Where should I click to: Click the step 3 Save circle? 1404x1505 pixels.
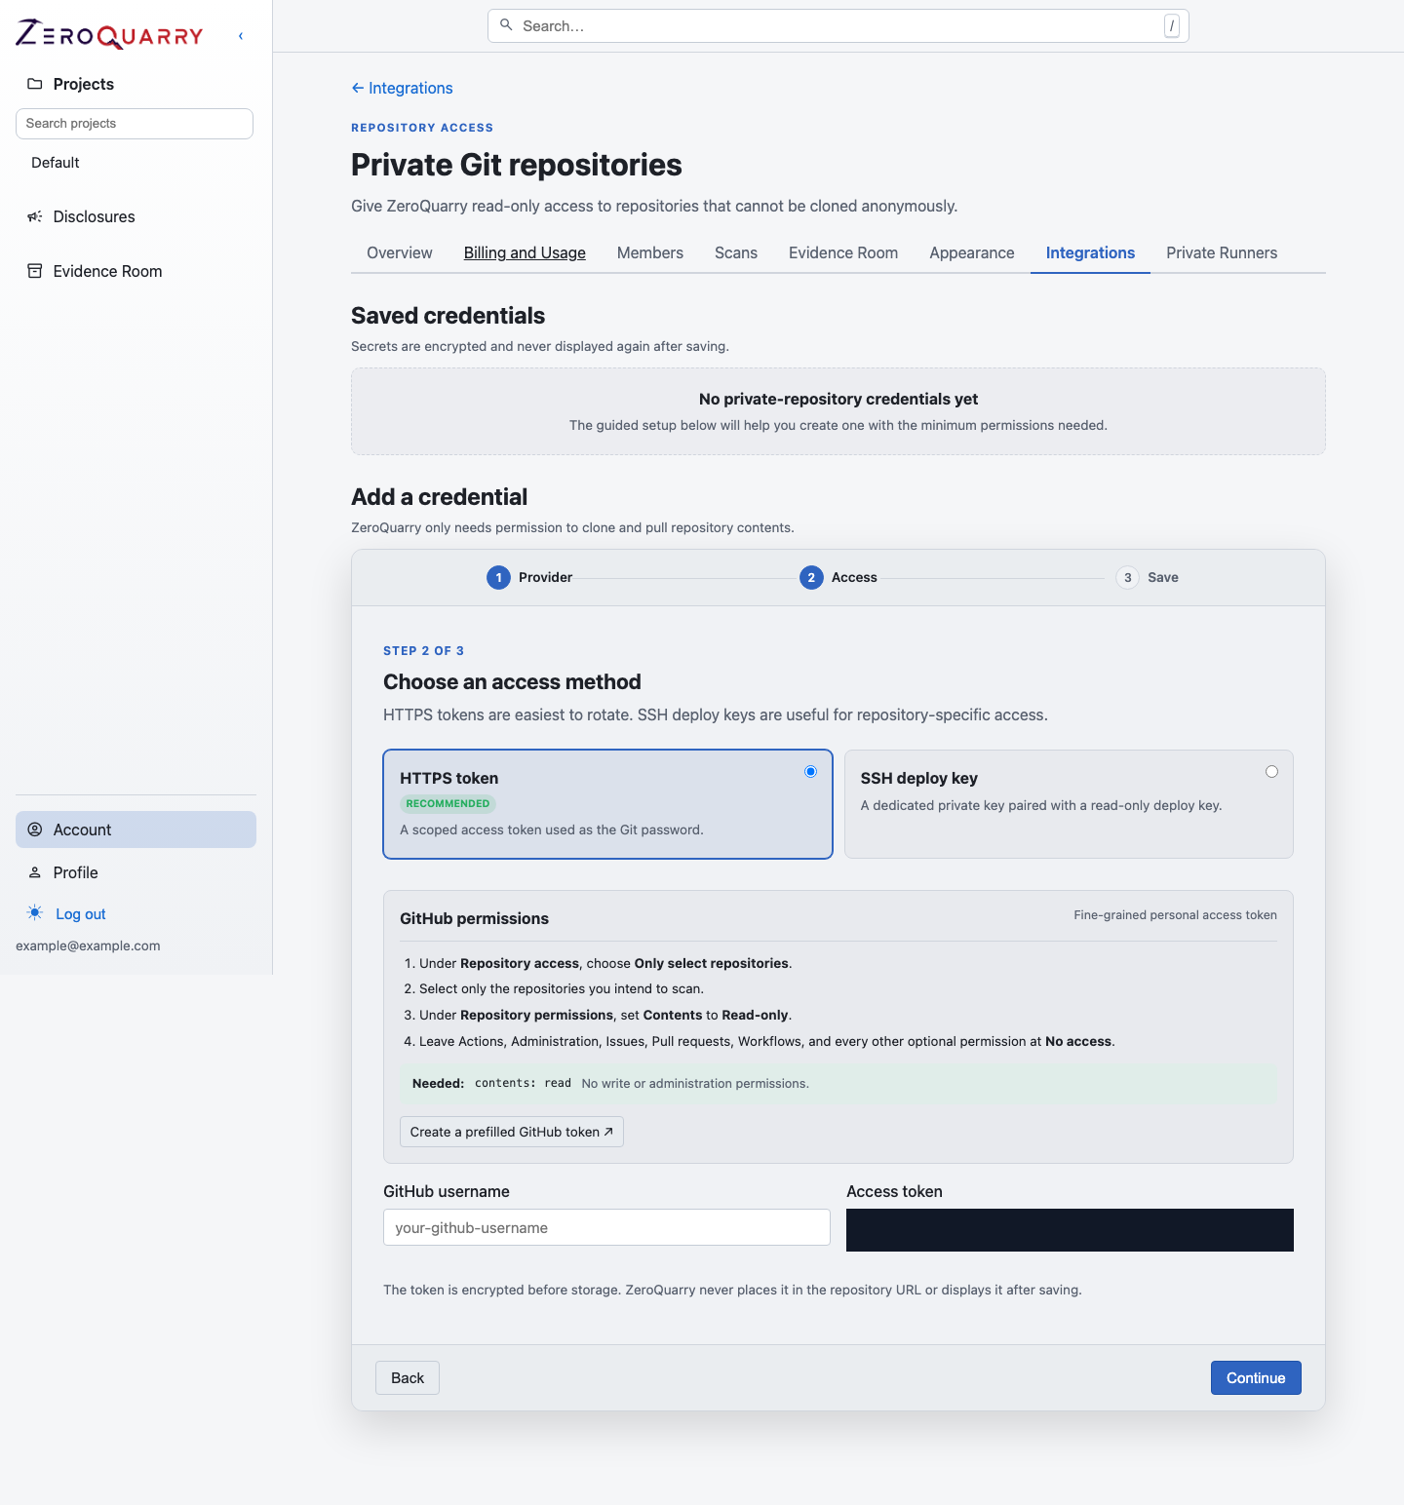[1127, 578]
